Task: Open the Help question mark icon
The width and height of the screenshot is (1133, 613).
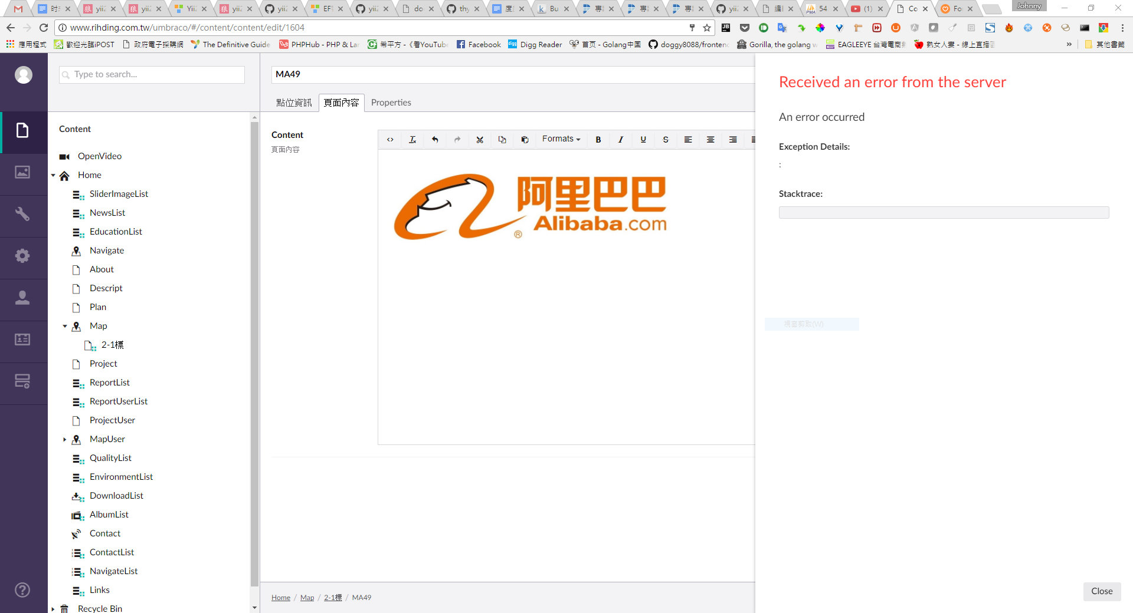Action: click(22, 590)
